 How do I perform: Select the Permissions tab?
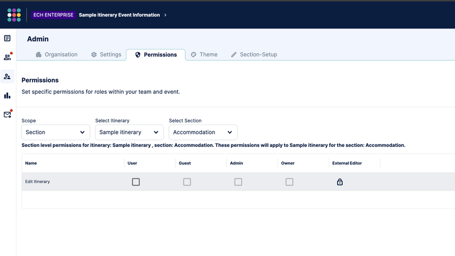tap(156, 55)
